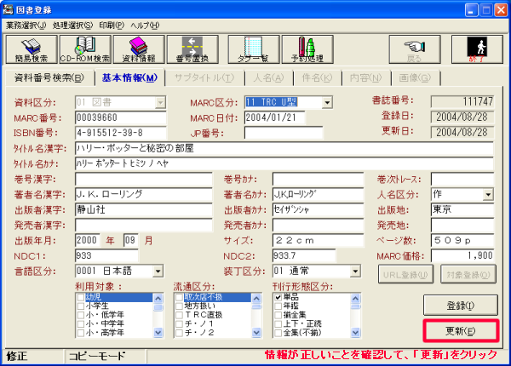Launch CD-ROM検索 from the toolbar

point(85,49)
